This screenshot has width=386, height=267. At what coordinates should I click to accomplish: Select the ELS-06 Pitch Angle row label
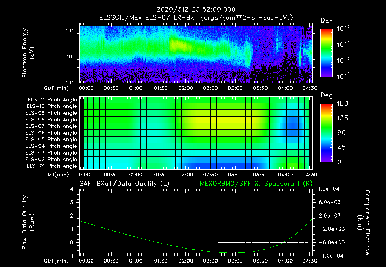(51, 133)
